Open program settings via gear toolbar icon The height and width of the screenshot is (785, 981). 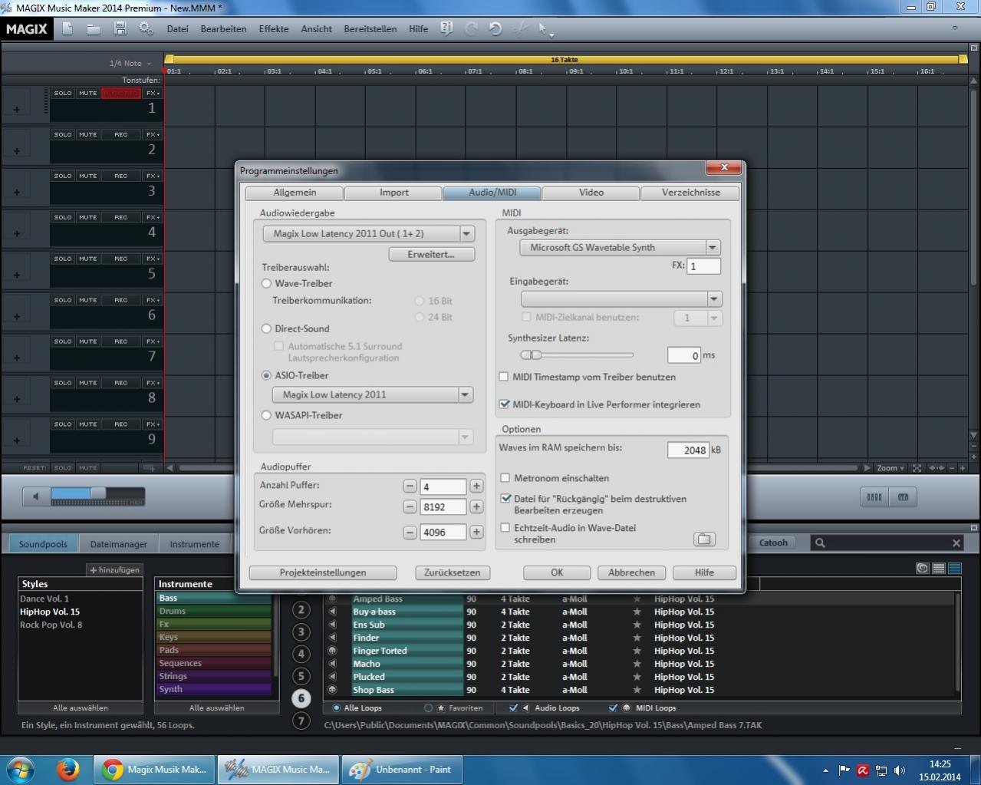coord(146,28)
